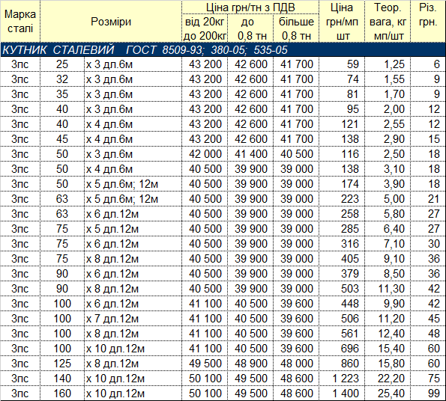Select the 160 size cell in last row
Viewport: 446px width, 401px height.
pos(62,394)
